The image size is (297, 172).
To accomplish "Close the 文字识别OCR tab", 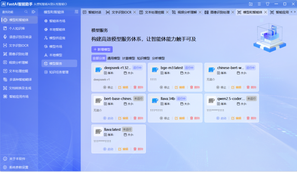I will (x=134, y=12).
